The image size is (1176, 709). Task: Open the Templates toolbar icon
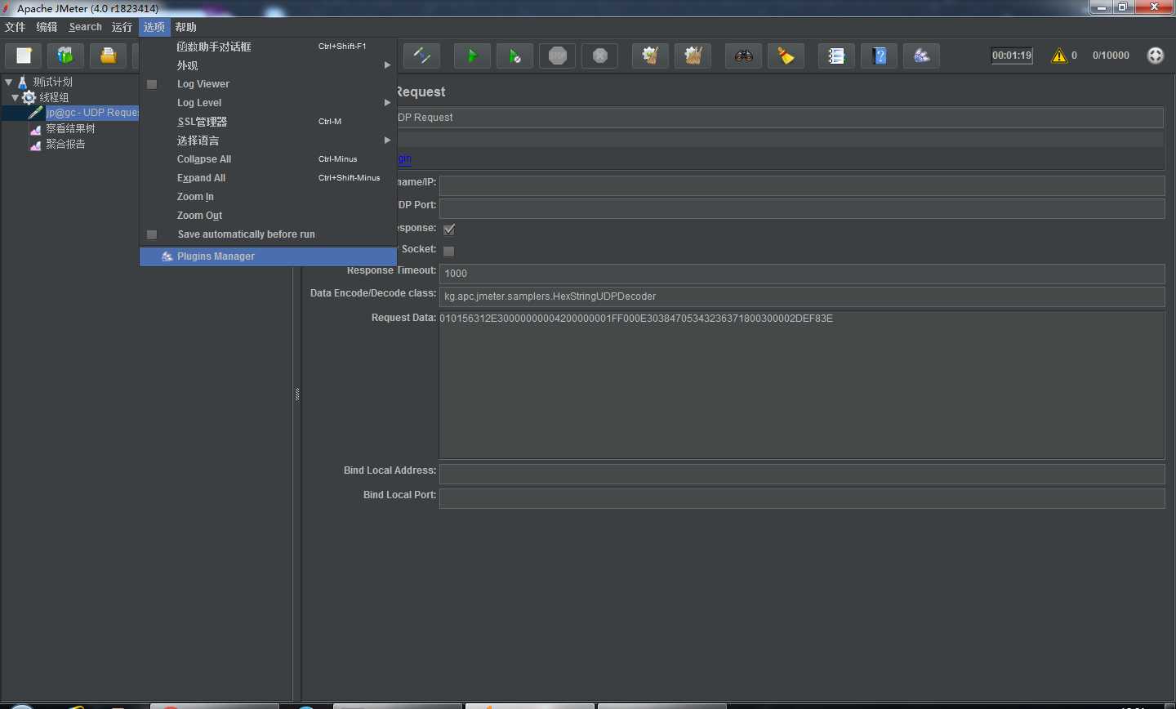click(65, 56)
